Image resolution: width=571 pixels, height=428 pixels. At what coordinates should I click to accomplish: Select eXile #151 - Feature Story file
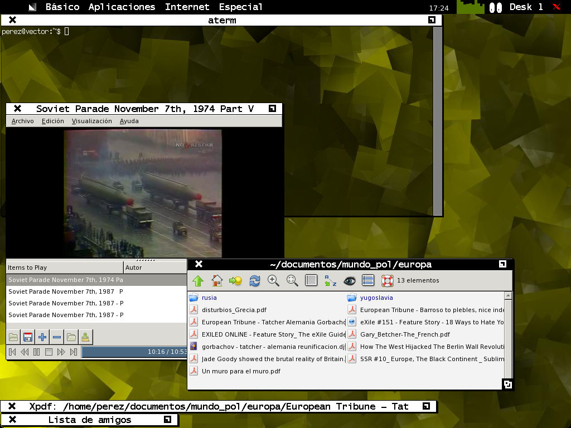(x=425, y=322)
